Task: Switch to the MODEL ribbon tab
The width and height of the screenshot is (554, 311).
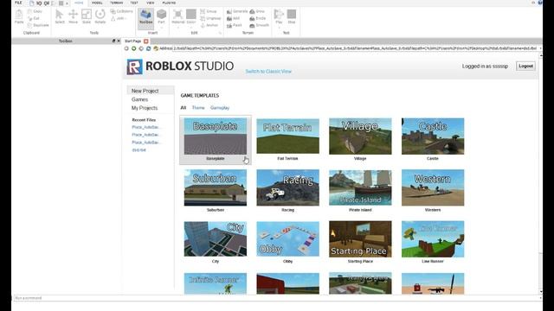Action: pyautogui.click(x=97, y=3)
